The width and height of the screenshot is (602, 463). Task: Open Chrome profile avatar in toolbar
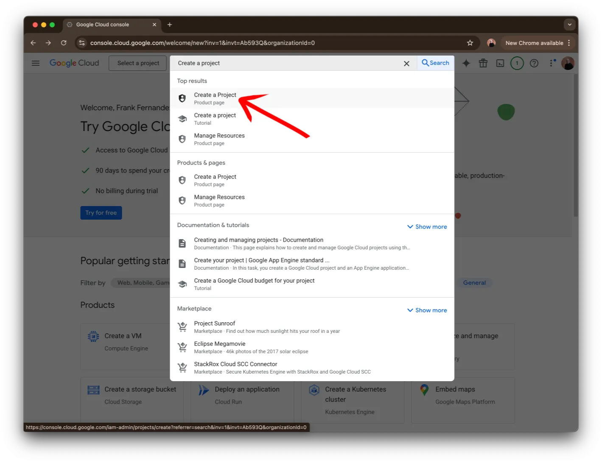coord(491,43)
